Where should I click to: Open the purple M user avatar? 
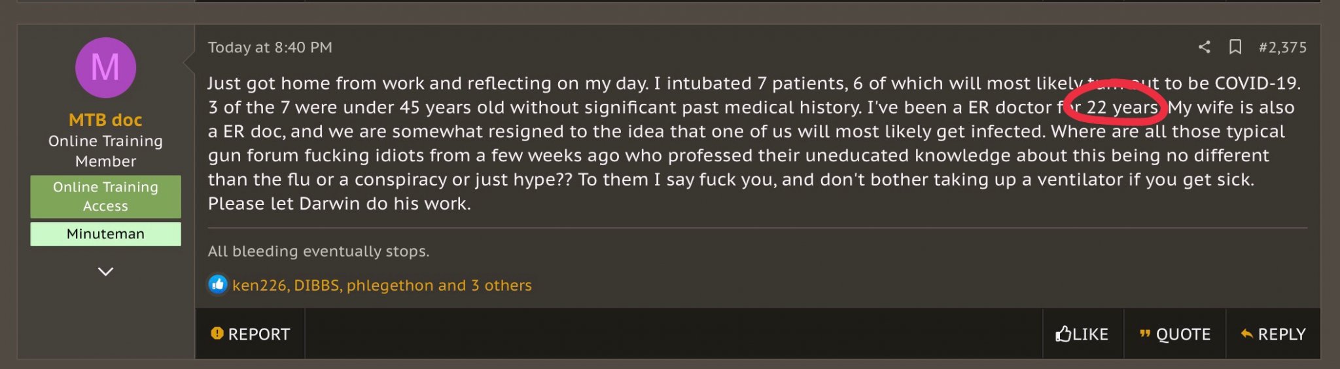[x=105, y=68]
